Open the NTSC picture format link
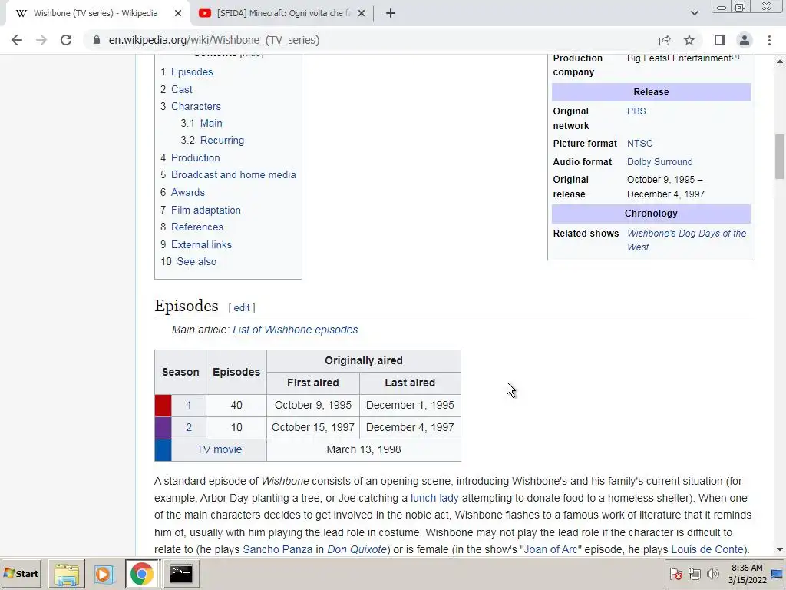 (639, 144)
